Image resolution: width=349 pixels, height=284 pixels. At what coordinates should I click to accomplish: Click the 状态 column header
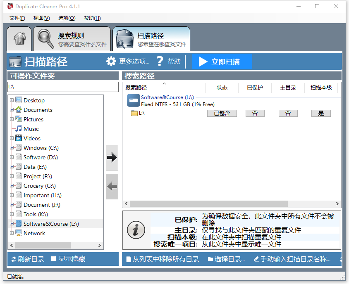[x=222, y=88]
